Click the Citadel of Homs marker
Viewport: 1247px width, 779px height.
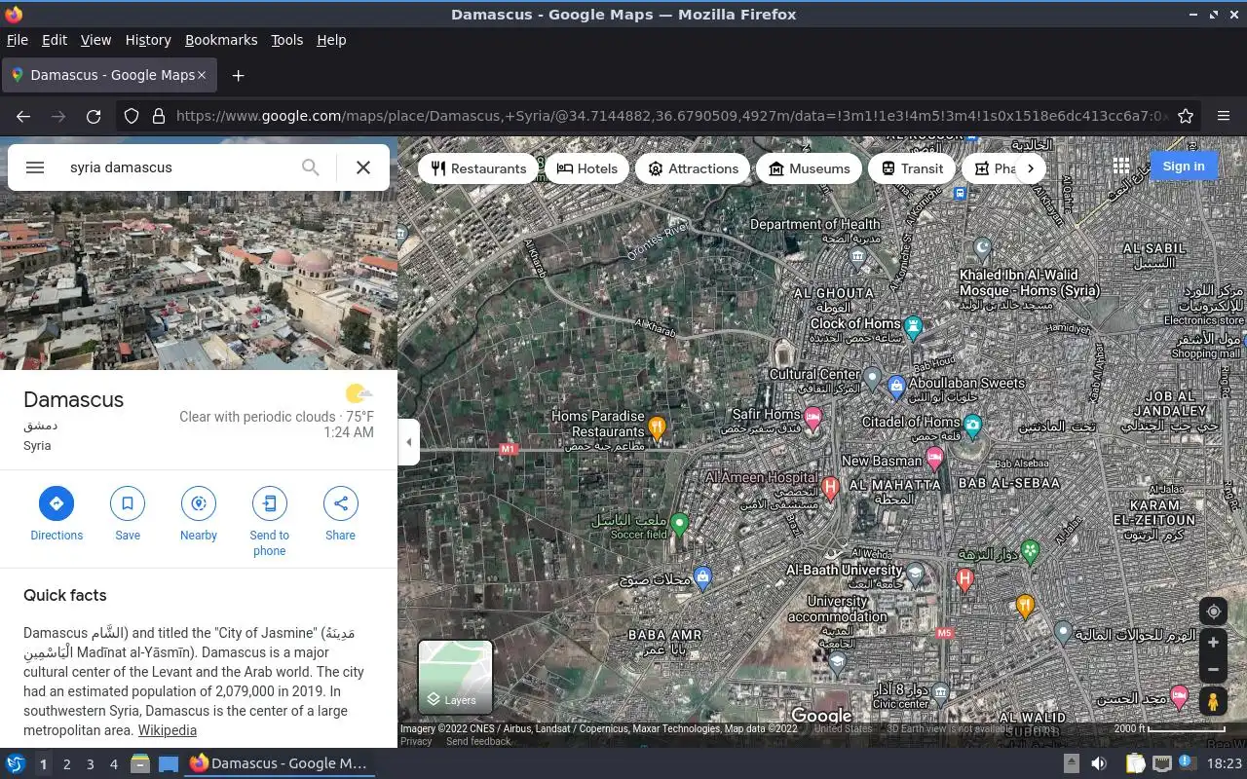coord(972,426)
